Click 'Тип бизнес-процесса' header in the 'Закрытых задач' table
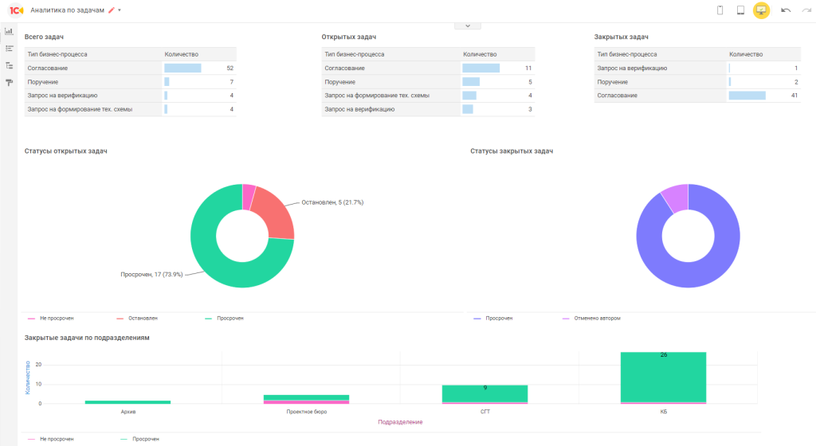Screen dimensions: 816x446 [626, 55]
